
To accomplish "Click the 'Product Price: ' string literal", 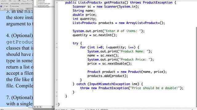I will tap(135, 60).
